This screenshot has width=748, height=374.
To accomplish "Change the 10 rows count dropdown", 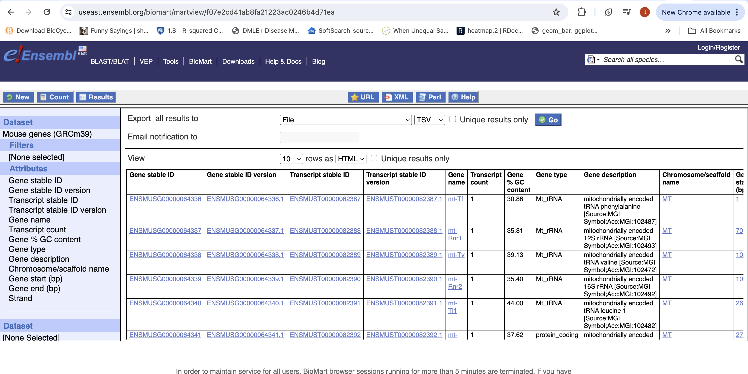I will pos(291,159).
